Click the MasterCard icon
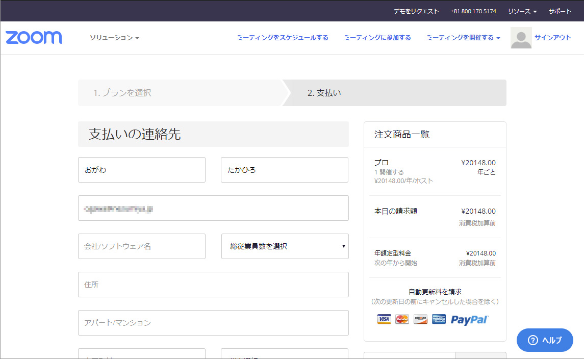Screen dimensions: 584x359 coord(402,319)
